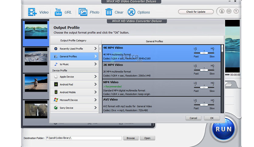The height and width of the screenshot is (147, 254).
Task: Select General Profiles category label
Action: click(68, 56)
